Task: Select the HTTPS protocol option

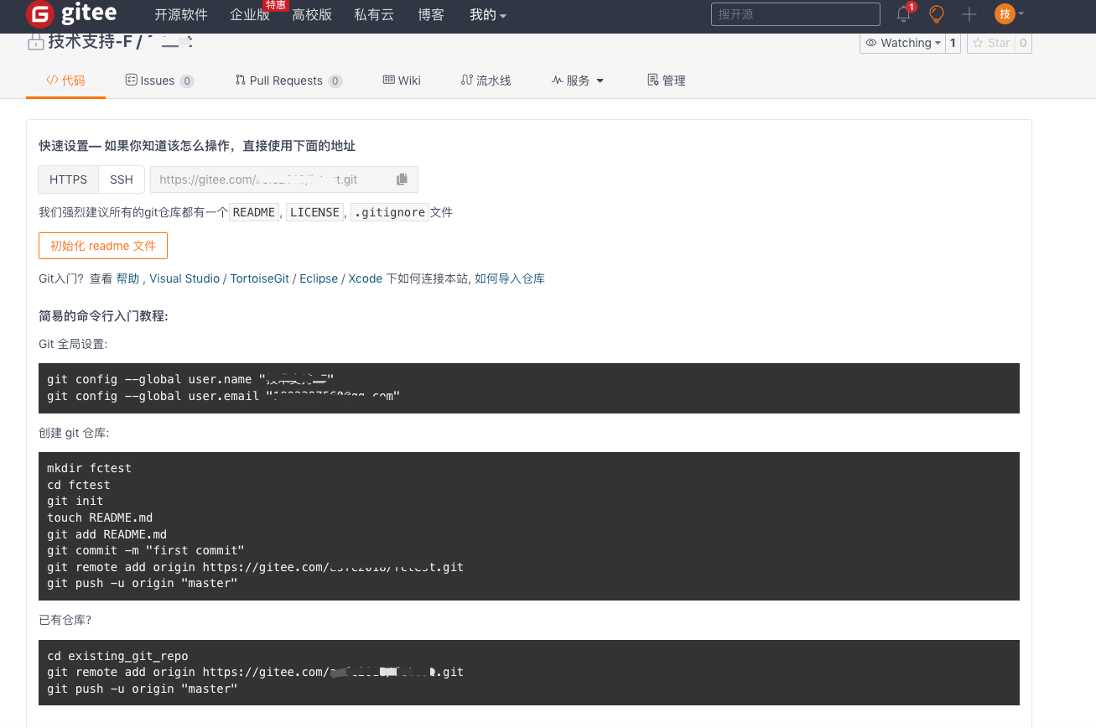Action: pos(68,179)
